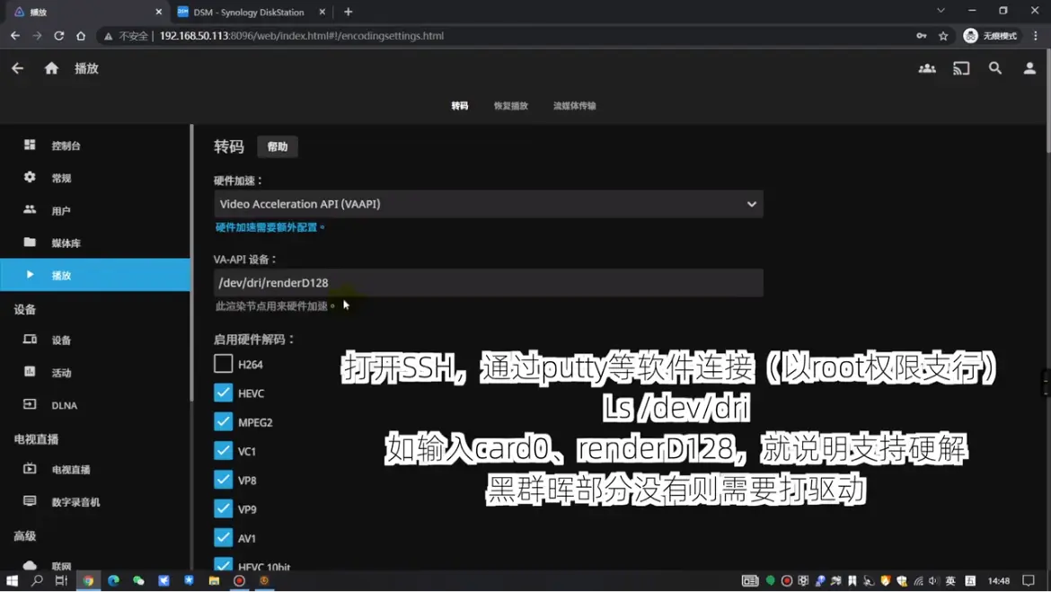Switch to the 恢复播放 tab
This screenshot has width=1051, height=592.
click(x=510, y=106)
